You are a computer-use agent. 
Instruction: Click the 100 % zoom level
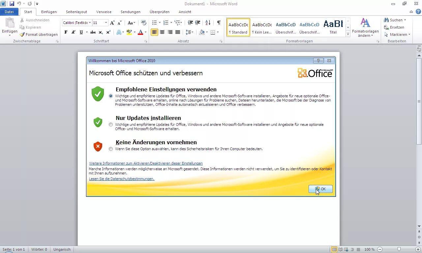coord(369,249)
